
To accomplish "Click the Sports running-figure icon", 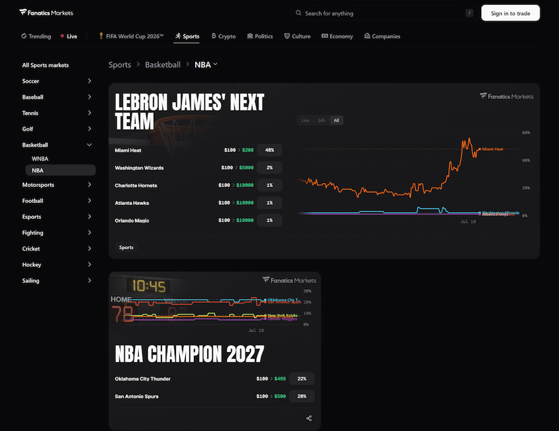I will pos(178,36).
